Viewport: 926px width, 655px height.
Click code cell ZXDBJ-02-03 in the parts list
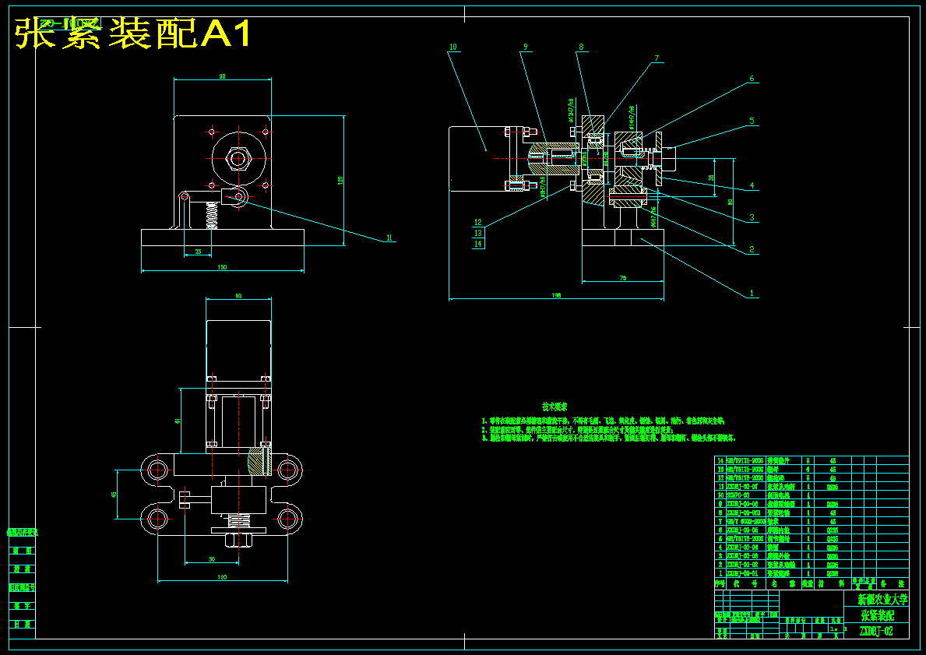click(742, 556)
